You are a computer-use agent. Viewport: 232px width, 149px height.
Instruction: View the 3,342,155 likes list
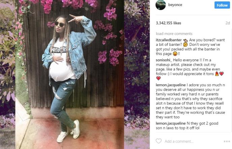(168, 23)
